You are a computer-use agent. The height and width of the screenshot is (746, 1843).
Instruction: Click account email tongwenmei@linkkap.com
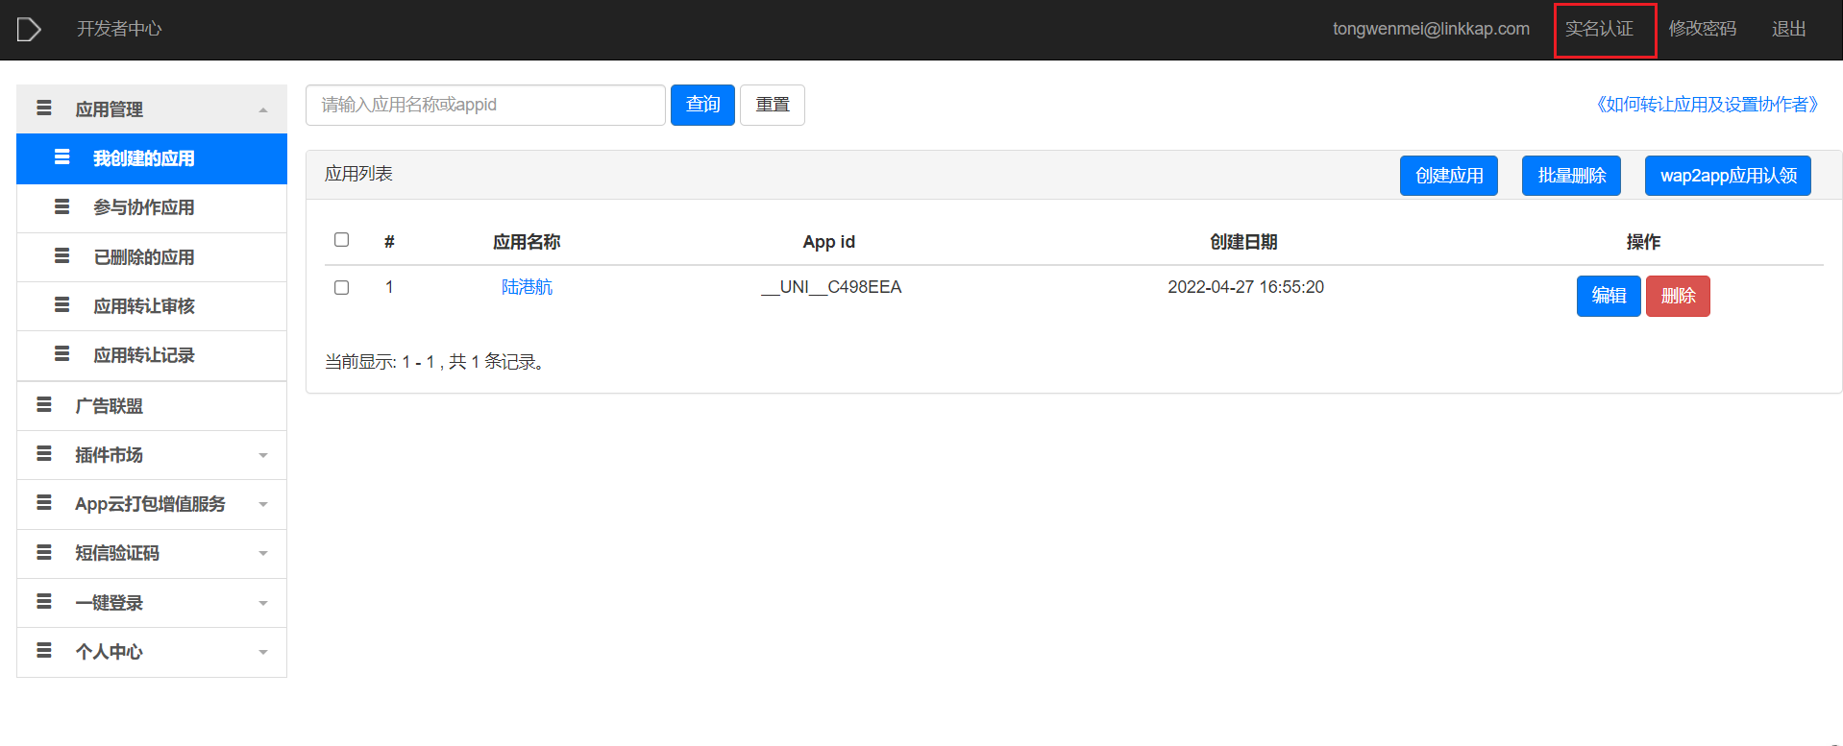click(1431, 29)
